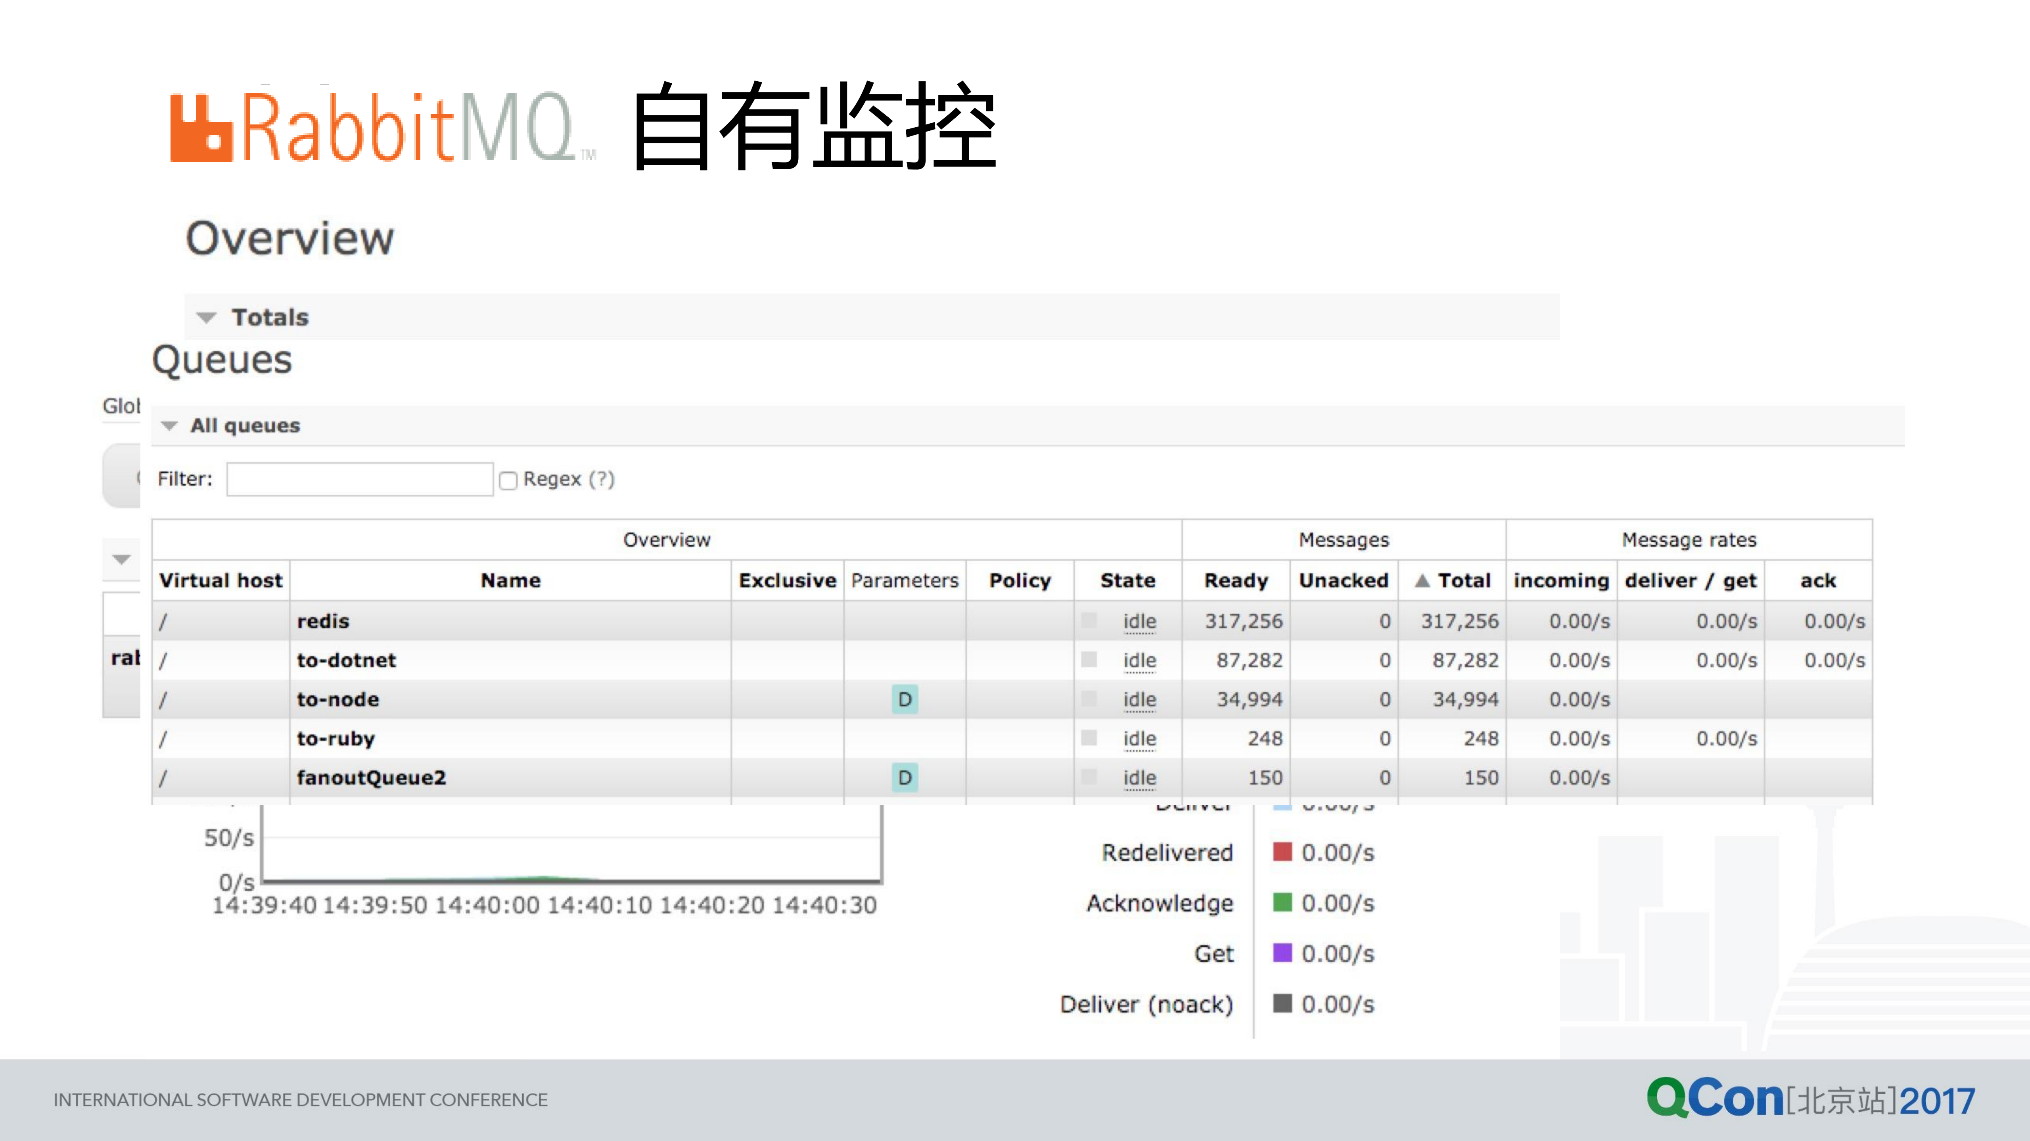Click the green Acknowledge legend marker
Screen dimensions: 2030x1141
pos(1281,903)
